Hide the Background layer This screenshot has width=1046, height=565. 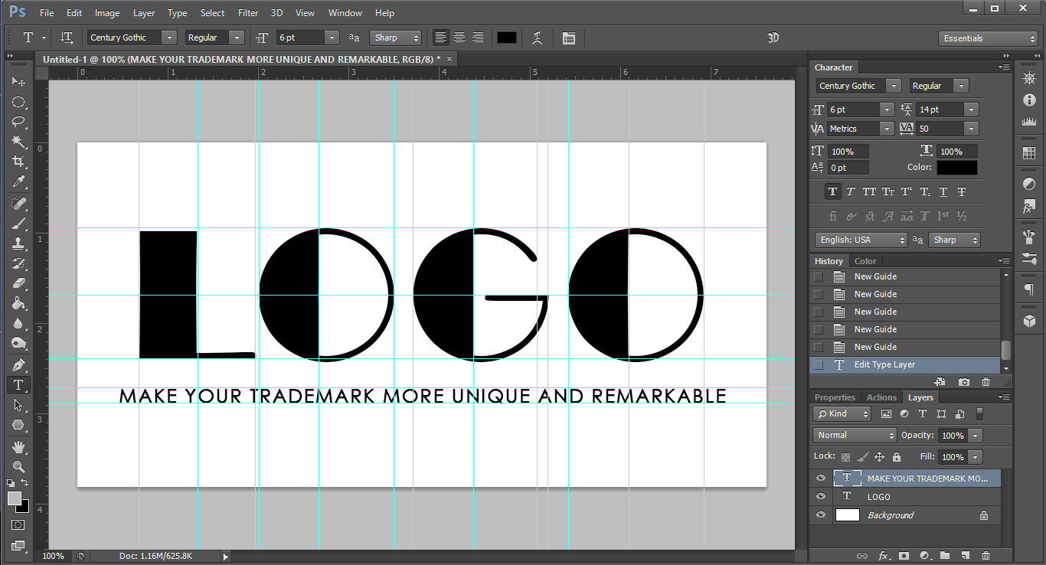point(821,515)
